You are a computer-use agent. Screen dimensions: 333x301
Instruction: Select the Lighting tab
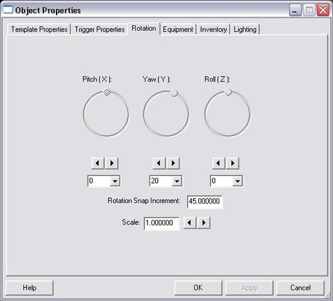(245, 30)
